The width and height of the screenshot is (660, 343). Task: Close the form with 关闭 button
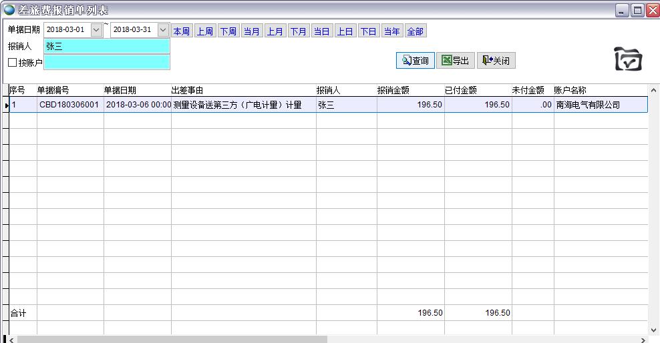(x=496, y=61)
